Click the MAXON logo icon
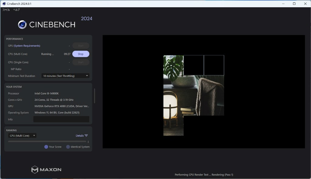 pyautogui.click(x=35, y=169)
